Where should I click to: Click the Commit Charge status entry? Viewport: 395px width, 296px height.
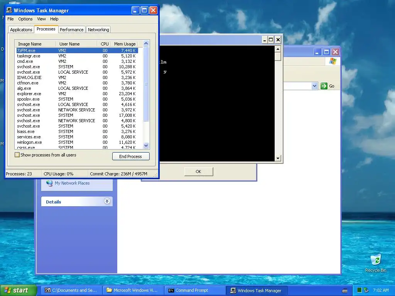[x=118, y=174]
